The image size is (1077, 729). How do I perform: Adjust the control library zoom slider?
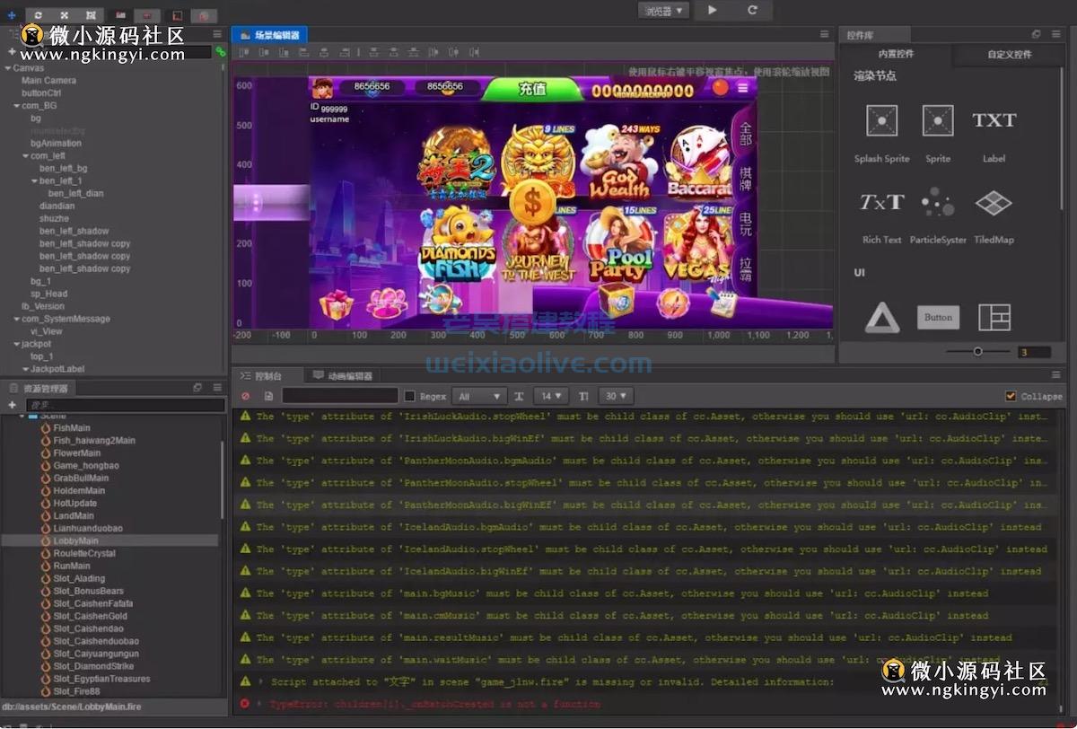977,352
